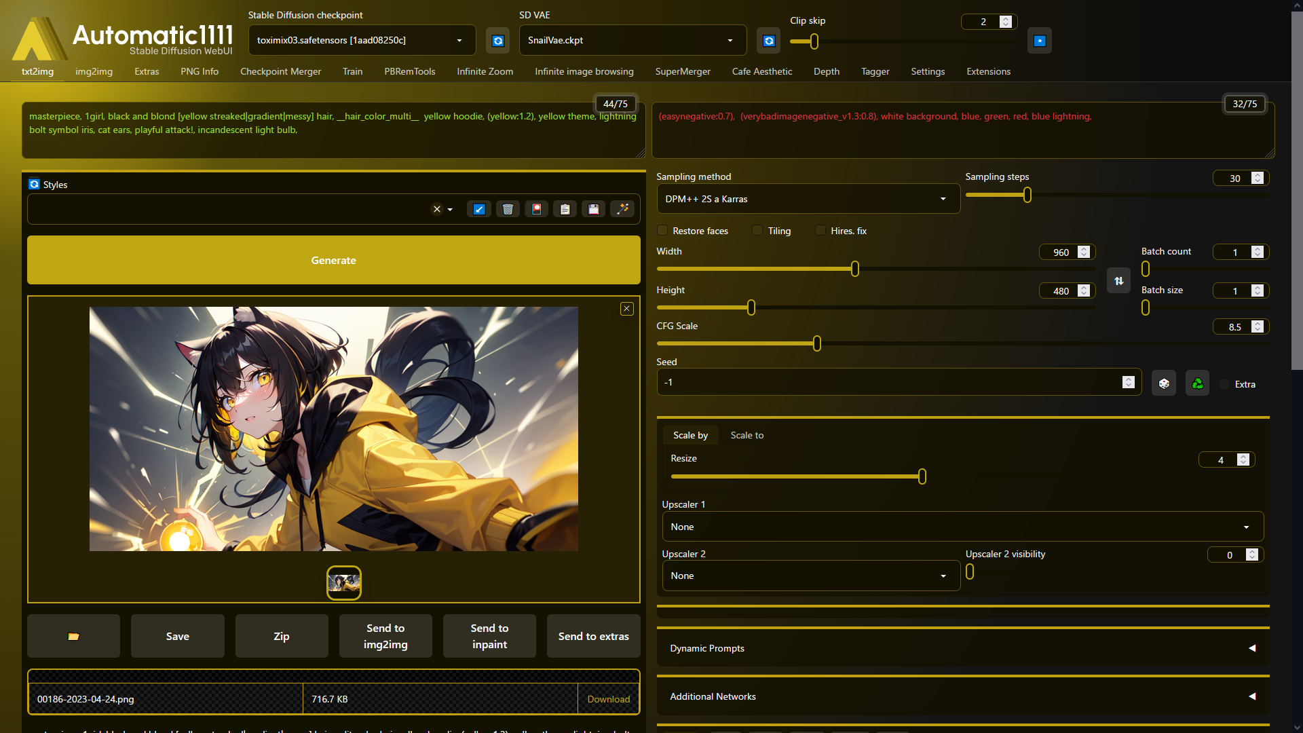The width and height of the screenshot is (1303, 733).
Task: Enable the Restore faces checkbox
Action: (x=663, y=231)
